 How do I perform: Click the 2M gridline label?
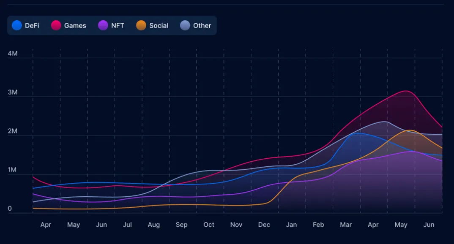click(x=12, y=131)
